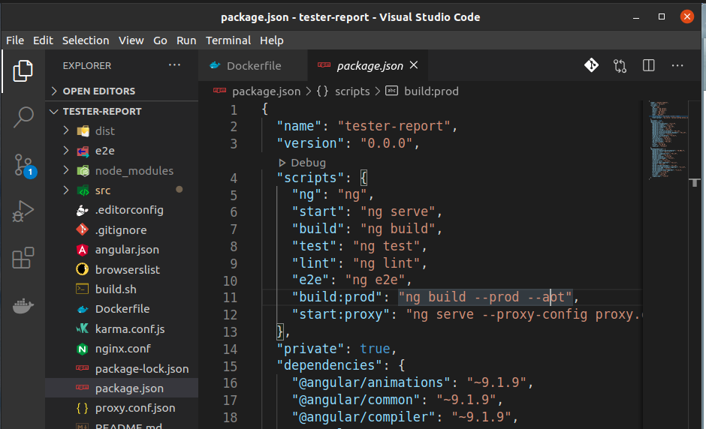
Task: Open the Run menu
Action: pyautogui.click(x=186, y=40)
